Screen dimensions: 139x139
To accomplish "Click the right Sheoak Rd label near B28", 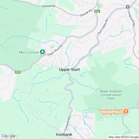I will pos(86,13).
